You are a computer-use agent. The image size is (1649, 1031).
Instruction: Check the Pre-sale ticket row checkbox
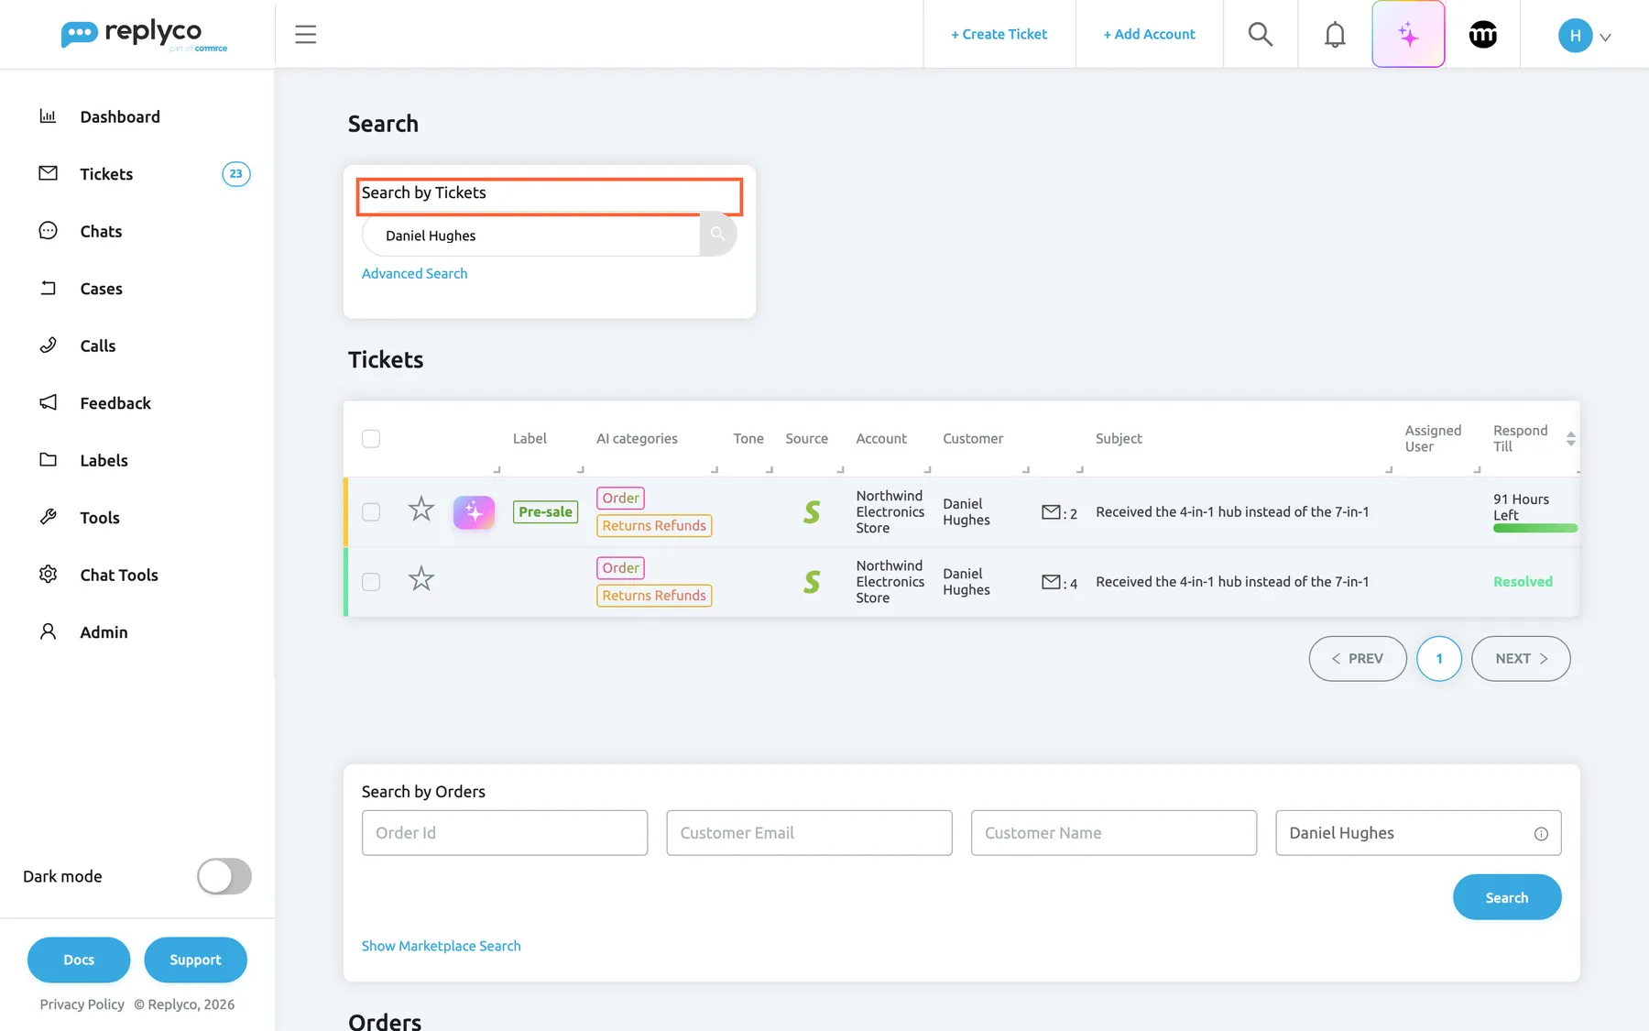pos(371,512)
